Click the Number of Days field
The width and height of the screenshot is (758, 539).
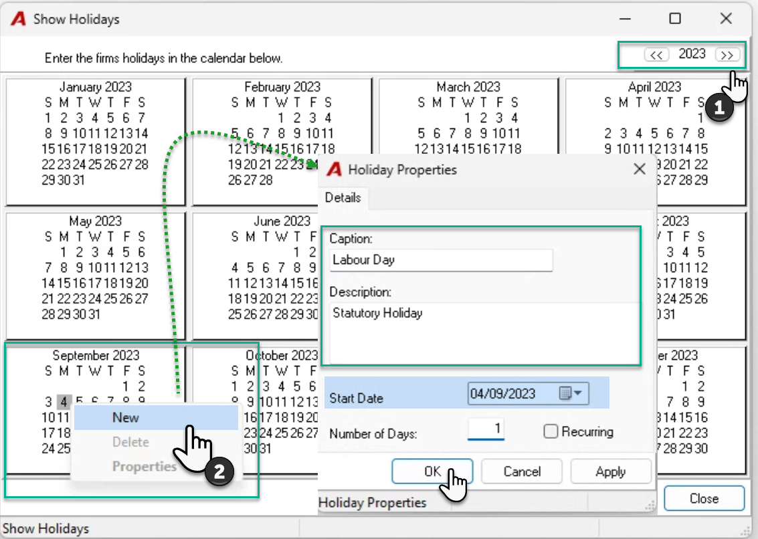point(486,429)
